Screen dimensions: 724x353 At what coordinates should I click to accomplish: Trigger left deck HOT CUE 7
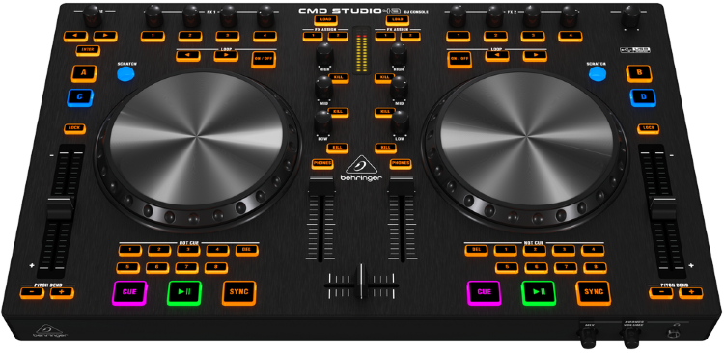coord(186,268)
